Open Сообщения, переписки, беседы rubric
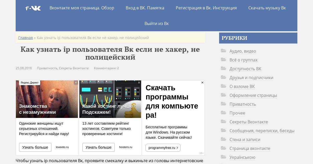The height and width of the screenshot is (164, 313). tap(262, 131)
